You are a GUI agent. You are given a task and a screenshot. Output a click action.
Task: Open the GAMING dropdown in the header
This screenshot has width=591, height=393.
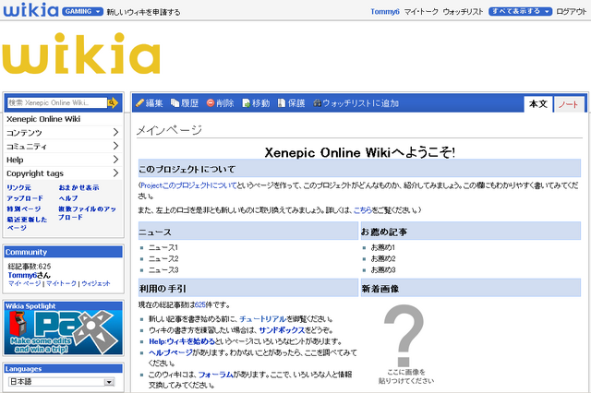[82, 11]
